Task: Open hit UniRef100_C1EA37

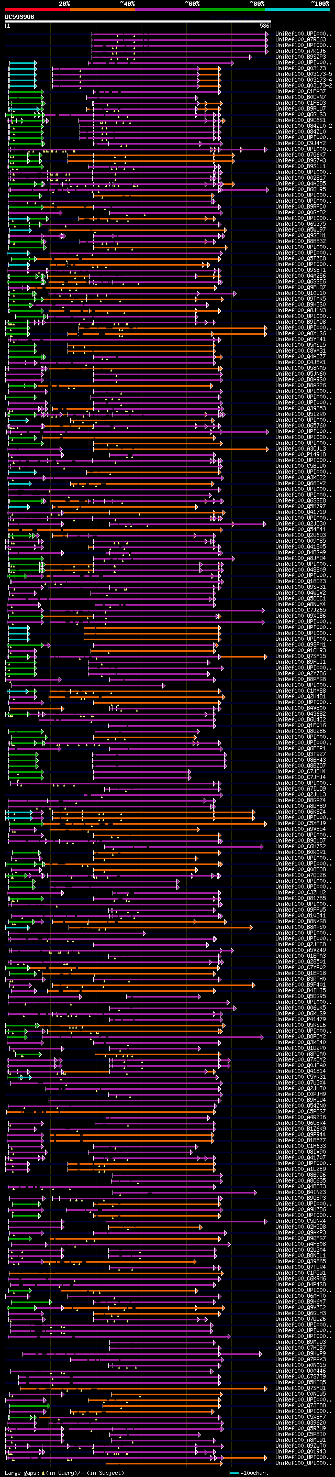Action: click(x=300, y=91)
